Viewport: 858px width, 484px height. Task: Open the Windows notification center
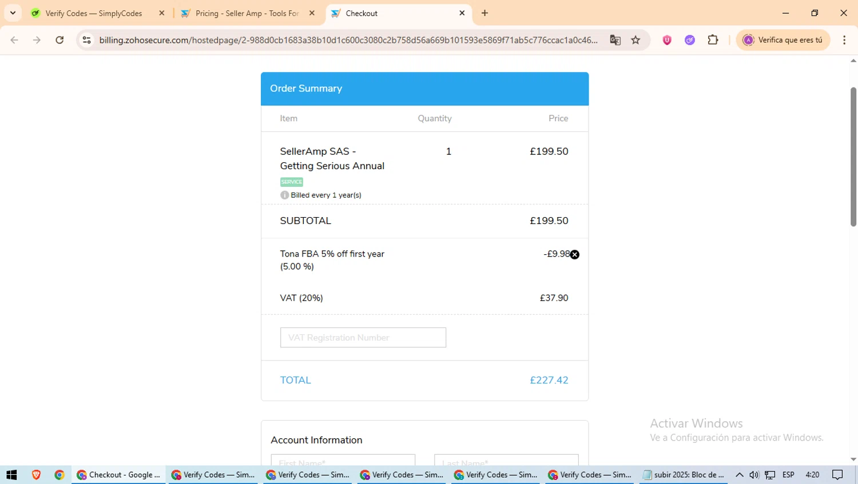point(838,475)
